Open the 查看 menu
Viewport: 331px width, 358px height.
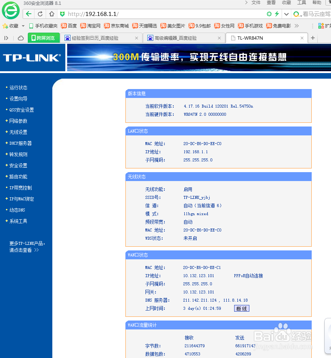271,3
